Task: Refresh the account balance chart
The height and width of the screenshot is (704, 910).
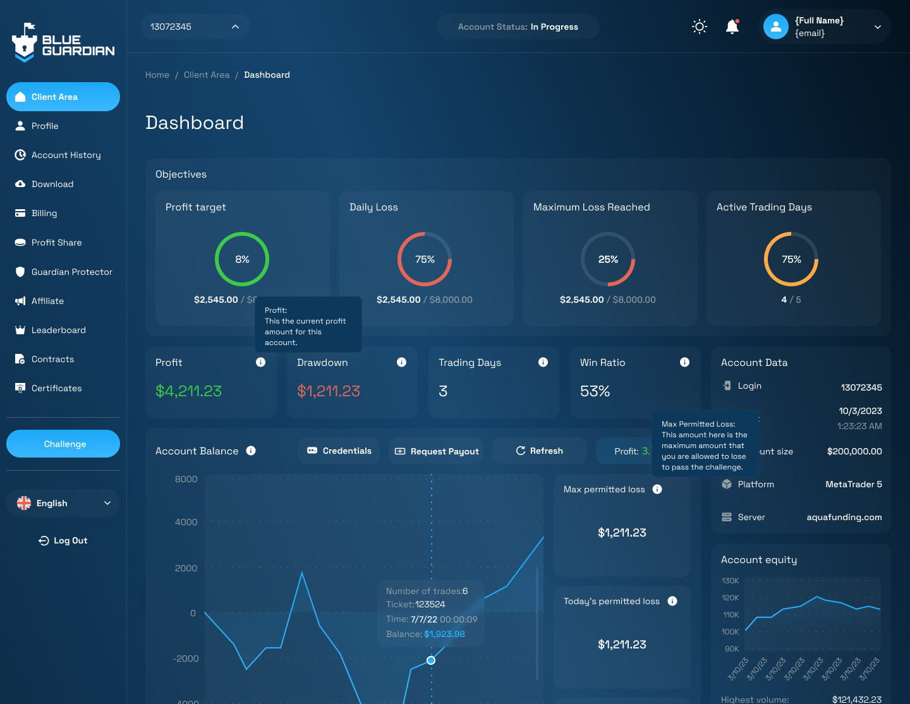Action: 539,451
